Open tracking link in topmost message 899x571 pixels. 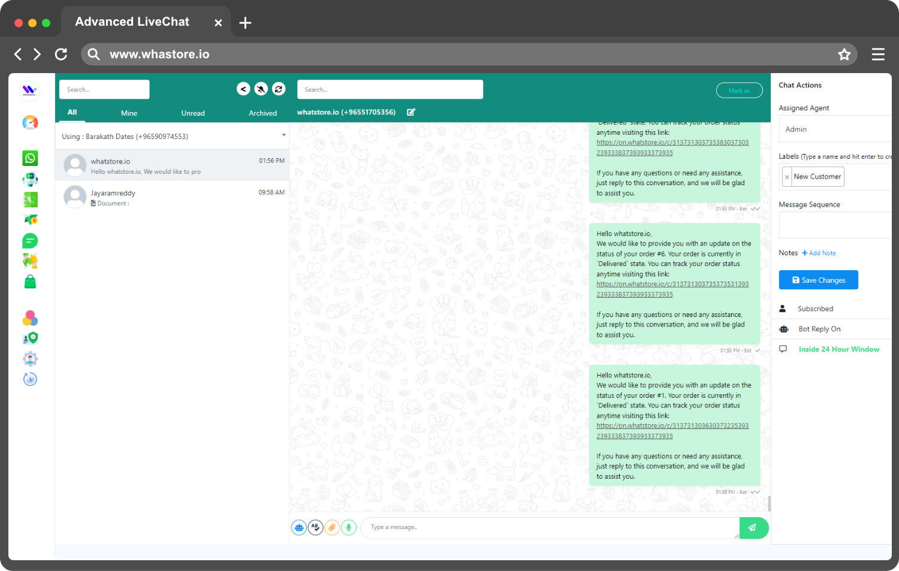point(672,147)
